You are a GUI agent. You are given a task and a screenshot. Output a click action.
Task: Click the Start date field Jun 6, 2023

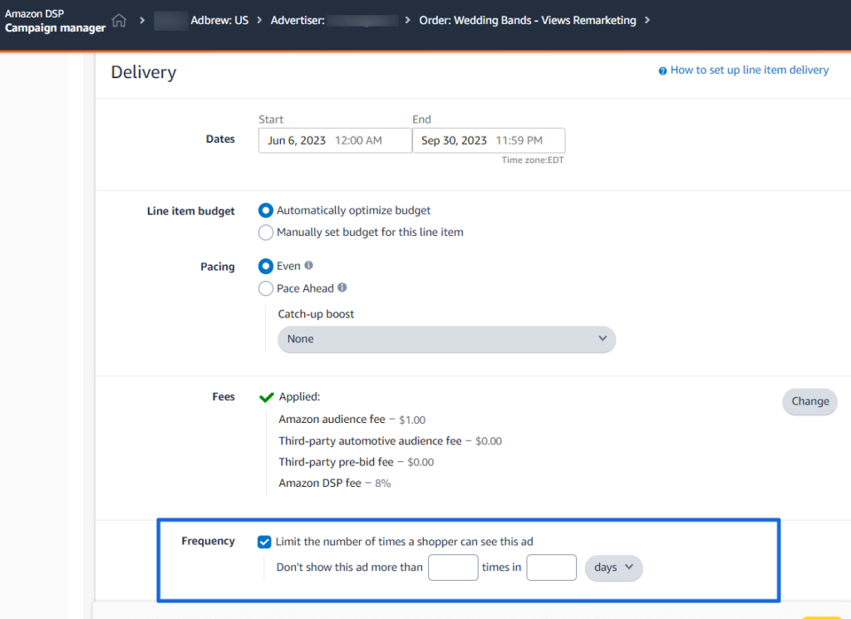click(335, 140)
